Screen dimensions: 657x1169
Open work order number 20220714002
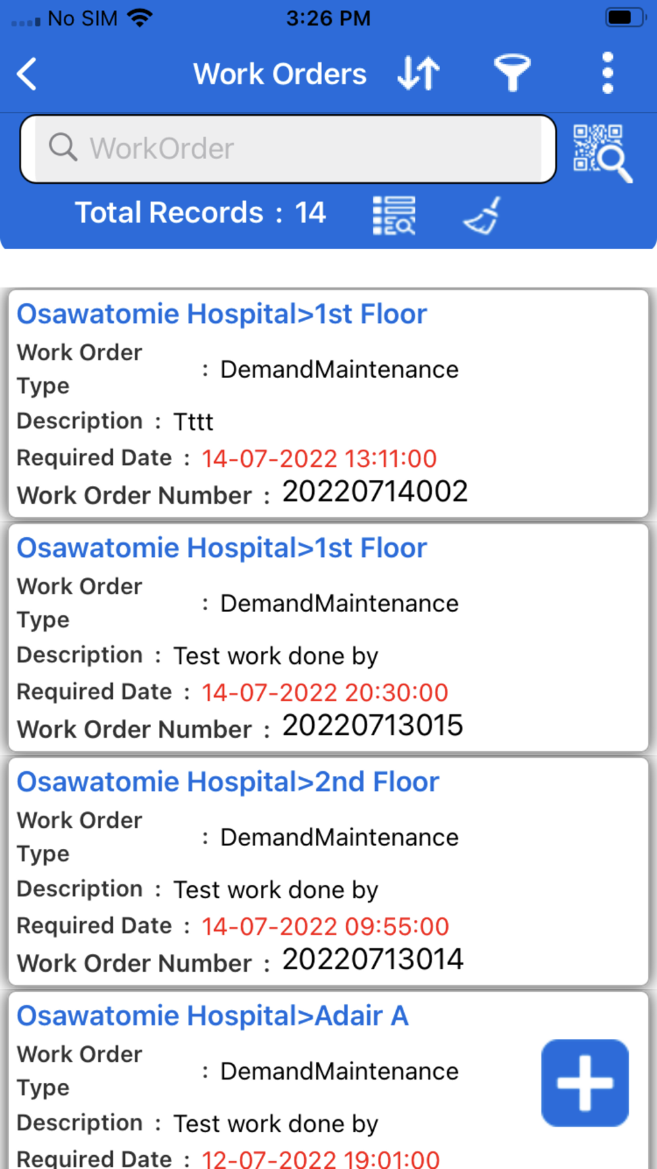click(328, 404)
